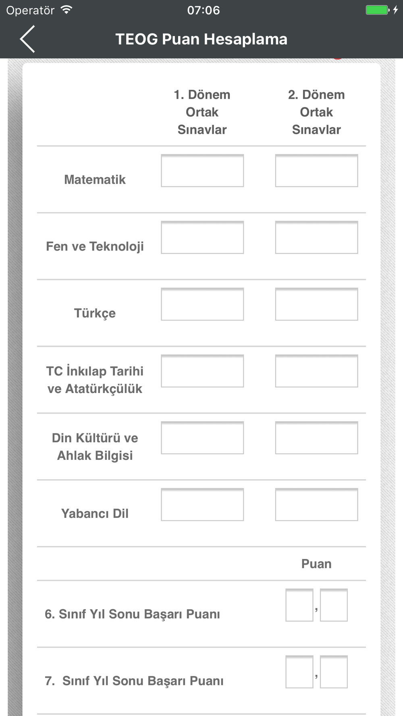Tap the battery icon in status bar
403x716 pixels.
click(378, 10)
